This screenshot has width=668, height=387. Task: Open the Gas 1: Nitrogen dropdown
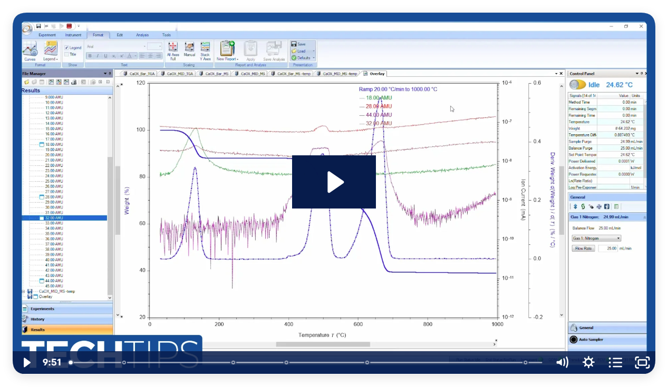(x=597, y=238)
